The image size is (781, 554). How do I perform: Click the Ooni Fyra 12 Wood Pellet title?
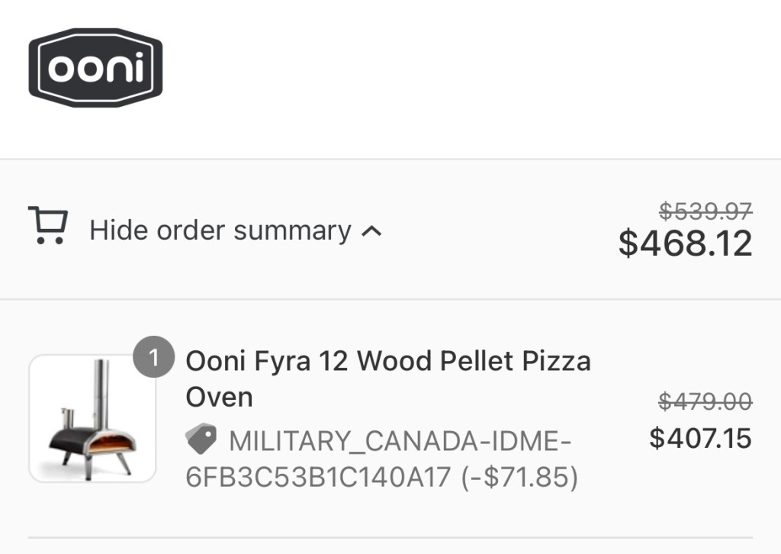tap(387, 360)
